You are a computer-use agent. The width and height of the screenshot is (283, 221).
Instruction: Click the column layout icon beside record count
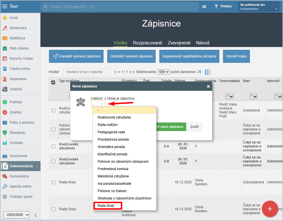click(207, 72)
